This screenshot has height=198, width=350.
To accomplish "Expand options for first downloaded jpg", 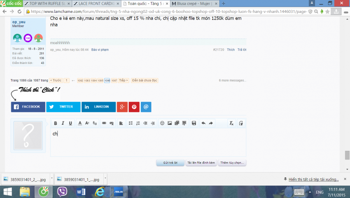I will [52, 179].
